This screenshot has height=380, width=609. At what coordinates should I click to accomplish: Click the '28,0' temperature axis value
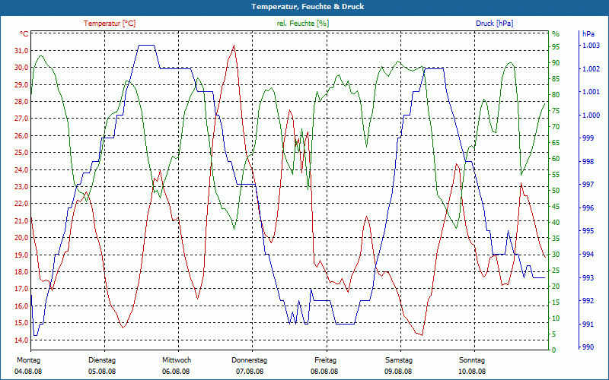[22, 102]
